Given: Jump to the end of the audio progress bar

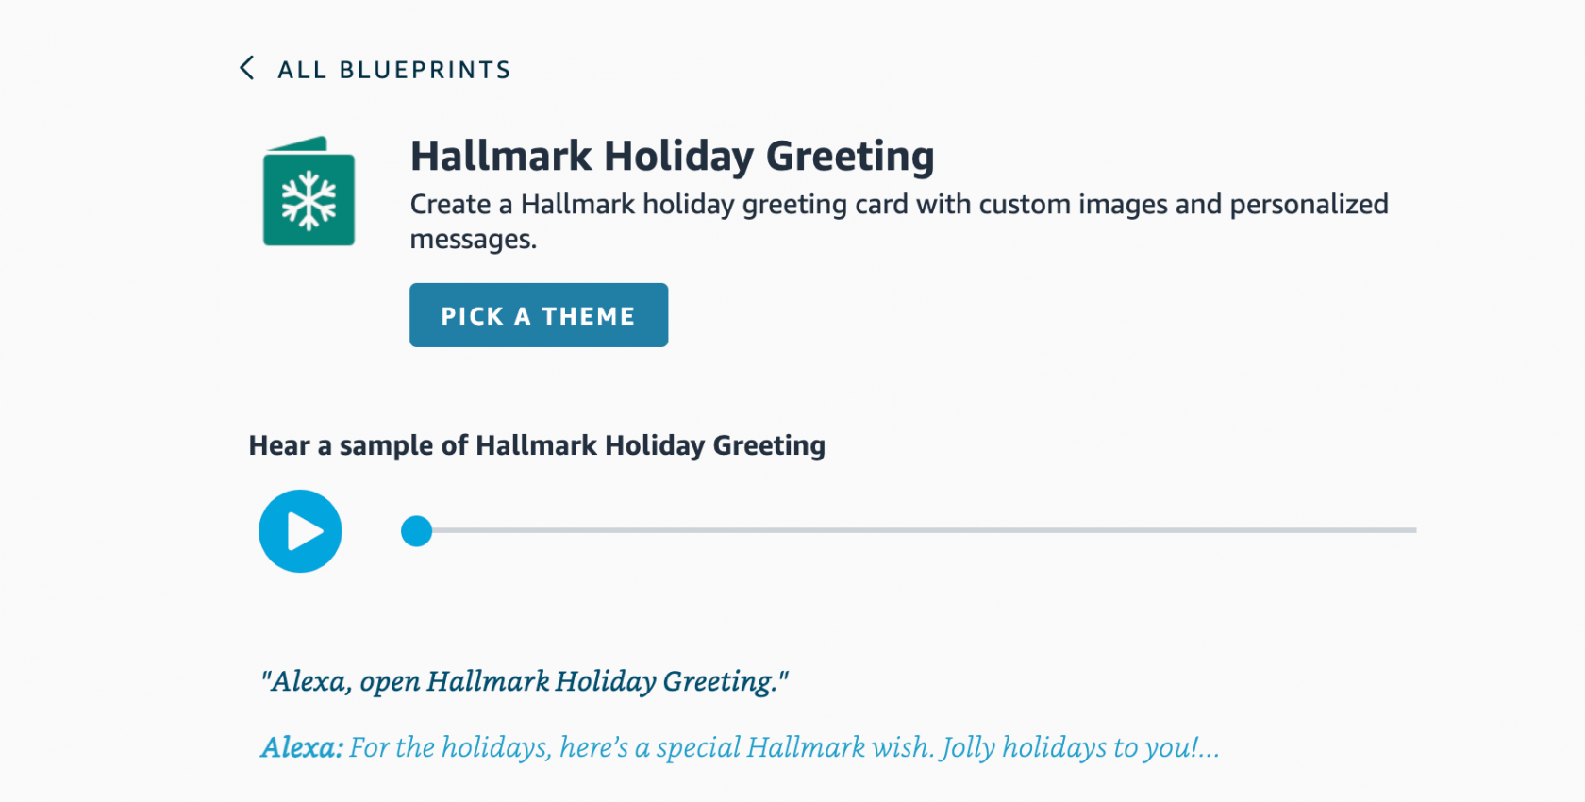Looking at the screenshot, I should click(1413, 530).
